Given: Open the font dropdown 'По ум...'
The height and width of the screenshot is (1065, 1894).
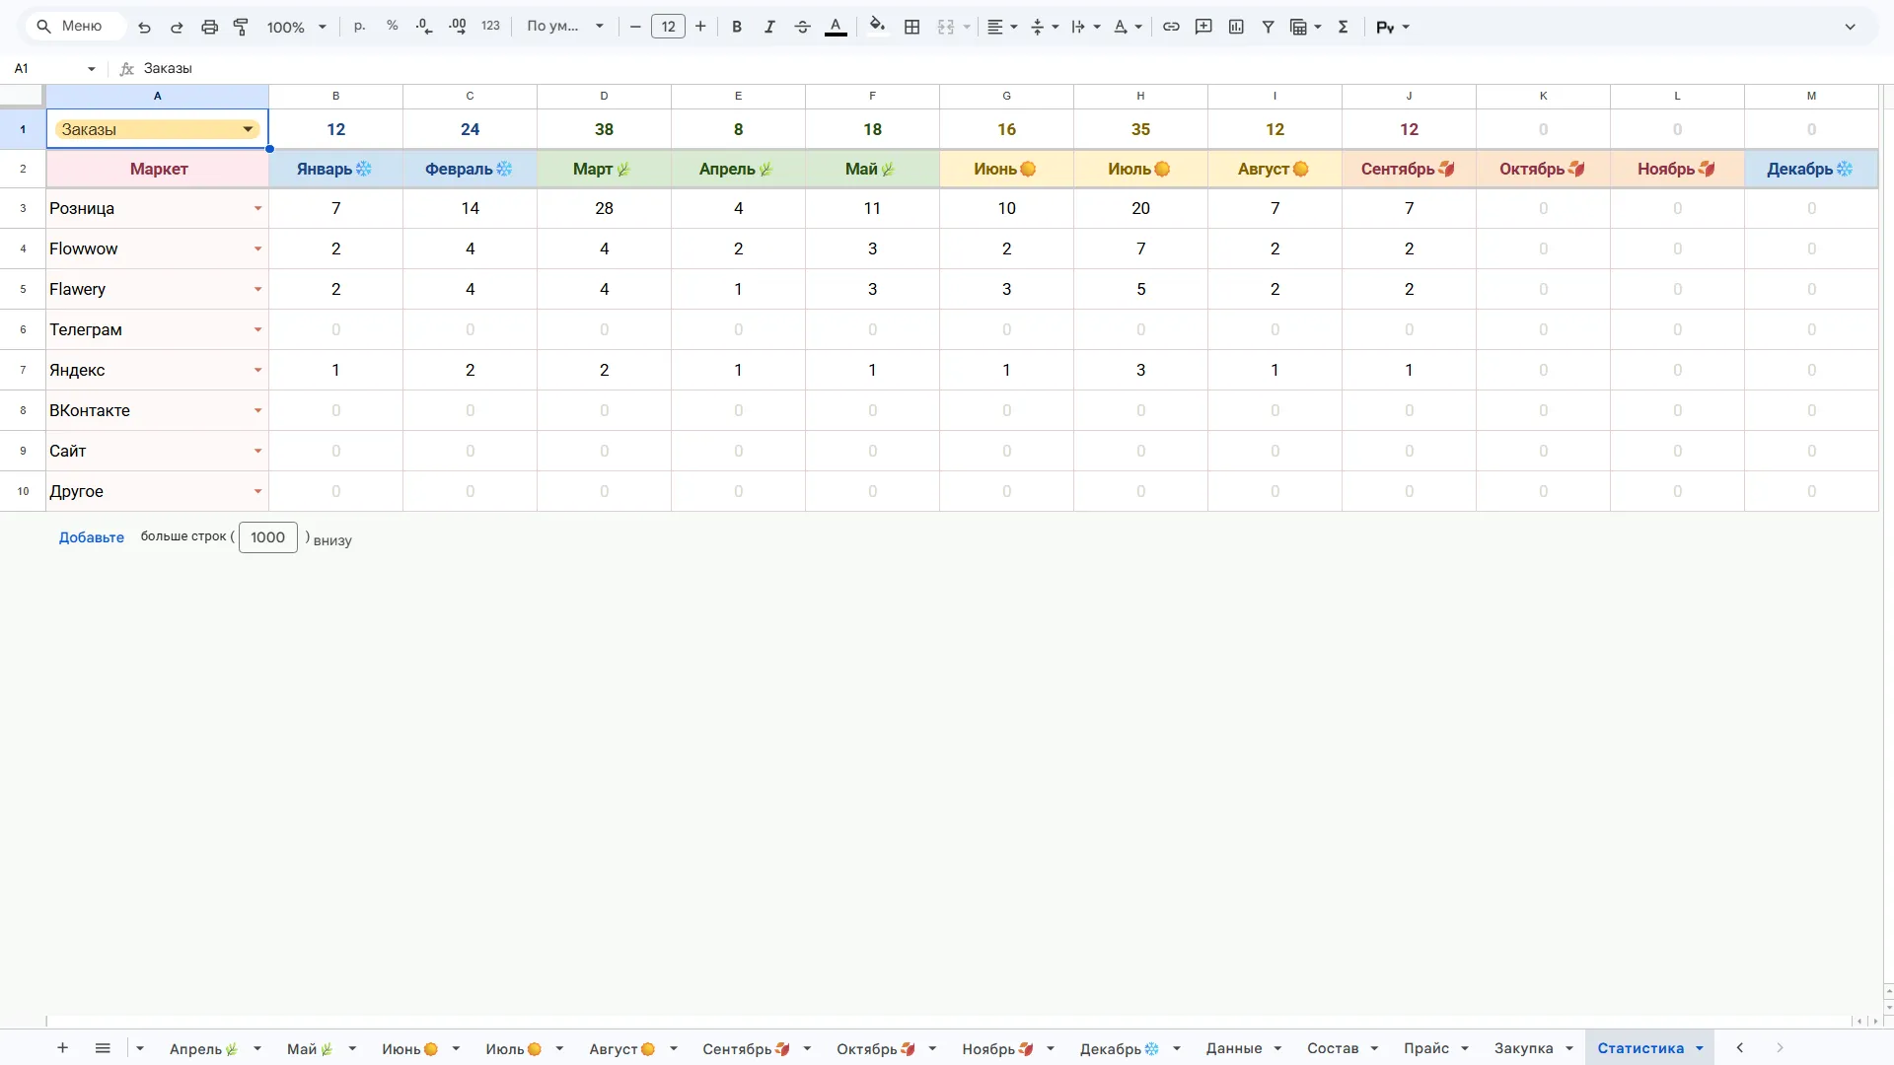Looking at the screenshot, I should pos(565,27).
